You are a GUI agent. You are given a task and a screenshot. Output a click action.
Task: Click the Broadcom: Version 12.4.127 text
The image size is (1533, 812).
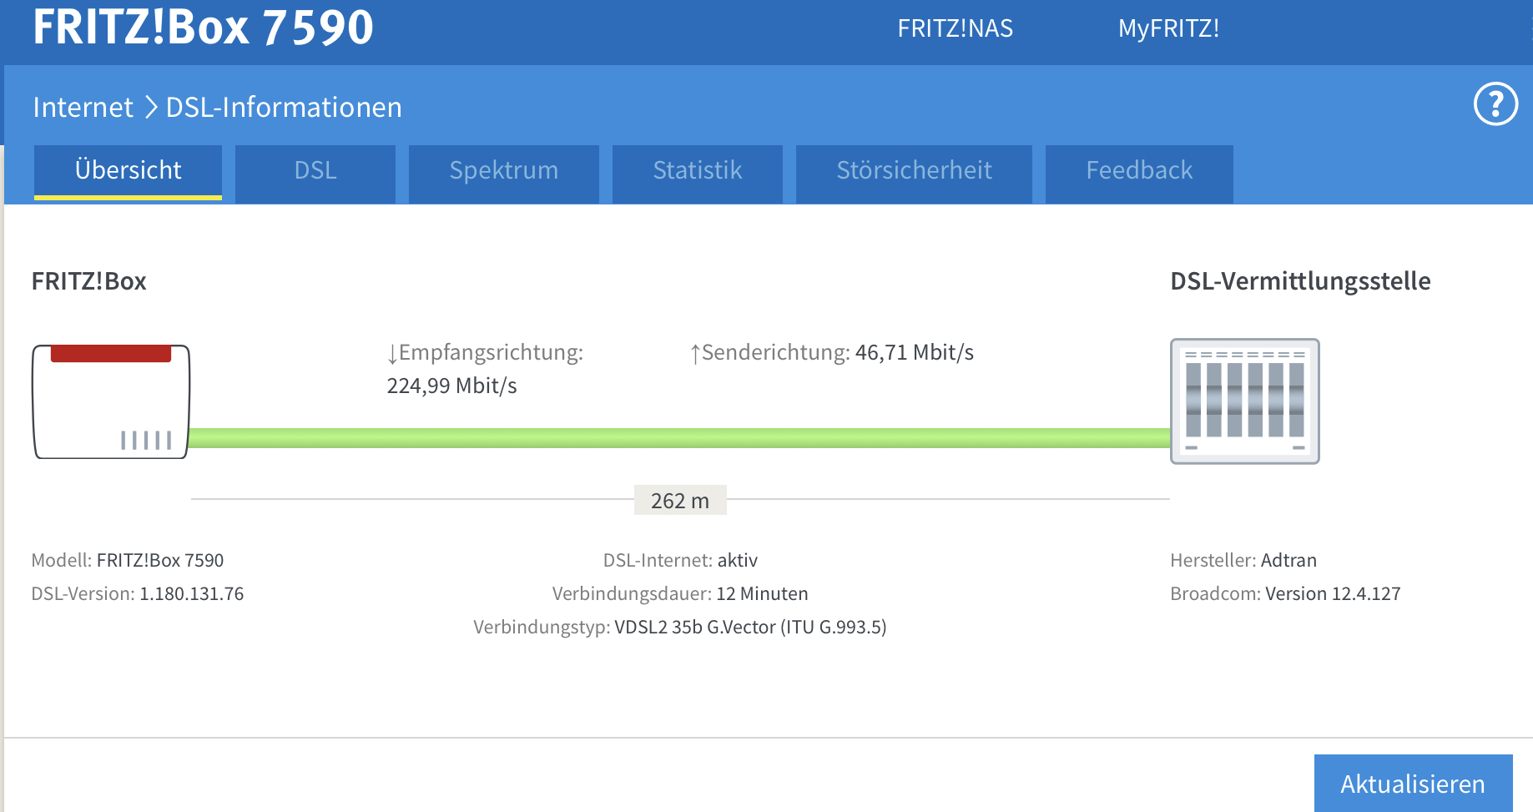pos(1285,593)
